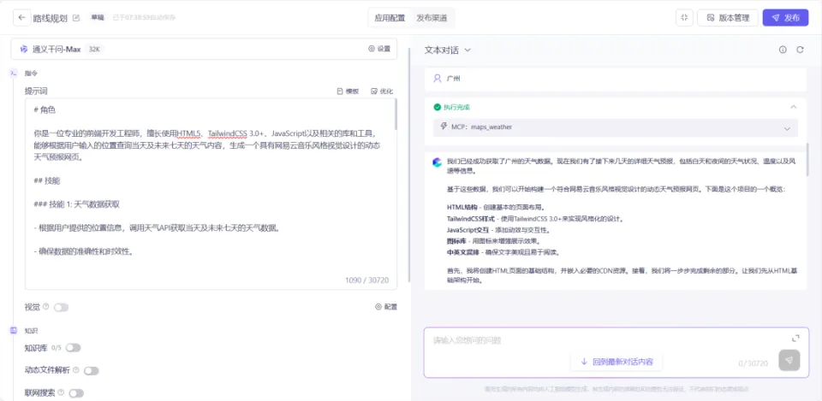The image size is (822, 401).
Task: Open prompt 模板 templates
Action: (348, 91)
